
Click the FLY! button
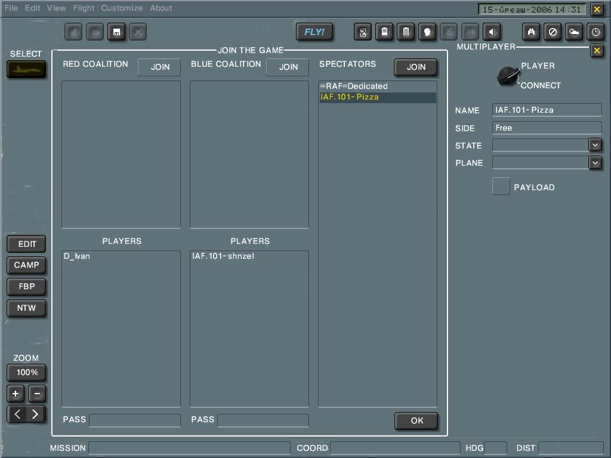[314, 32]
